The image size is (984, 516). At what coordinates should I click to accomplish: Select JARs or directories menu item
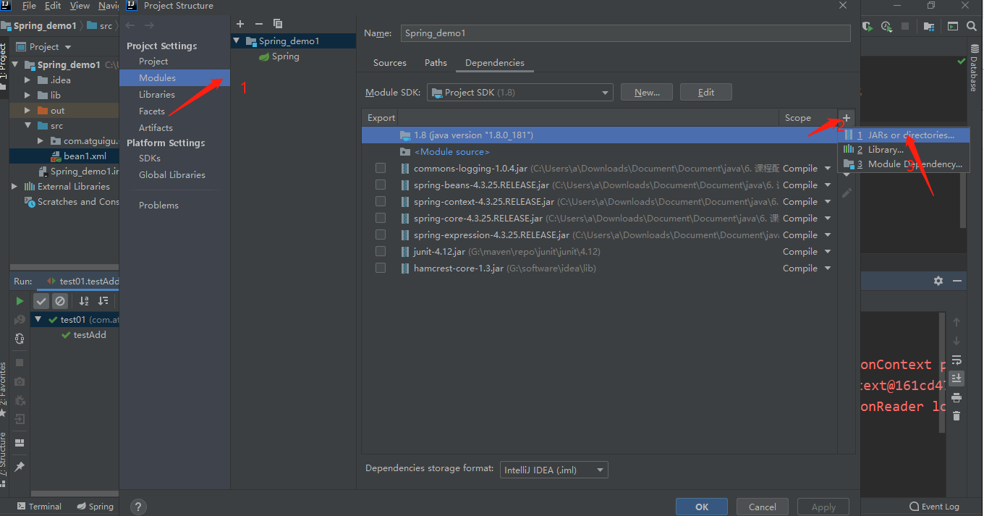904,135
